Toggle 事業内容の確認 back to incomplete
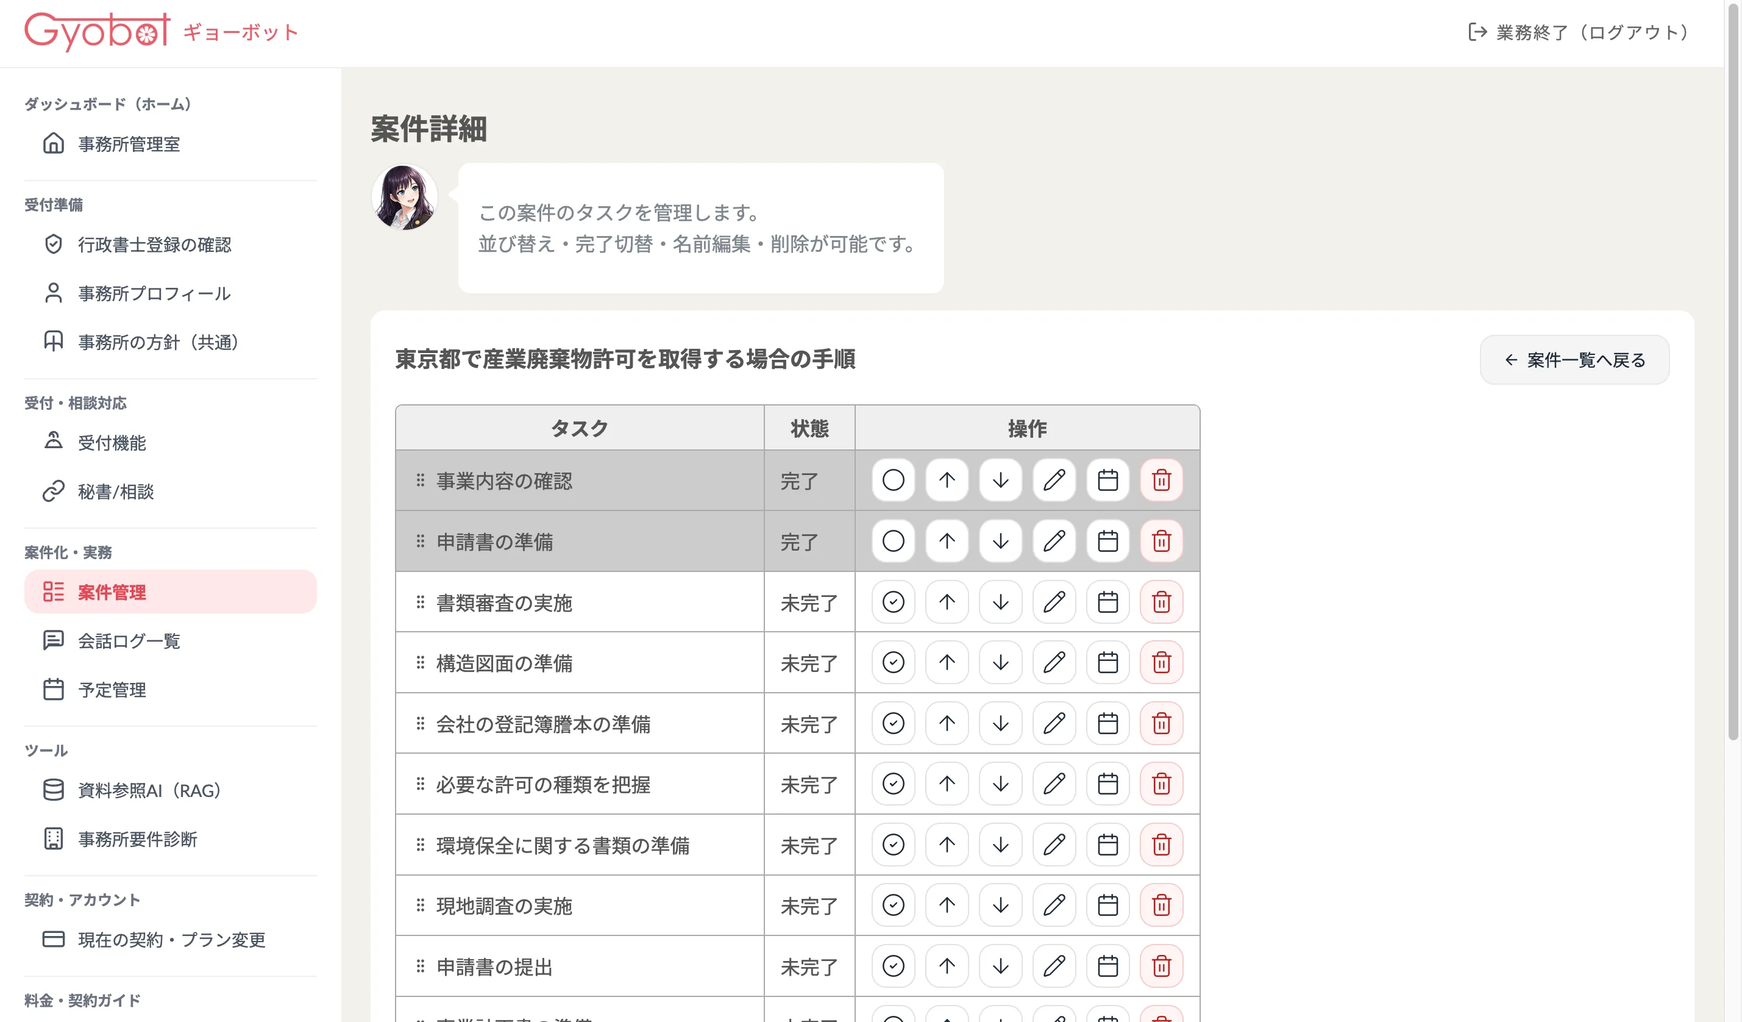This screenshot has width=1742, height=1022. (893, 481)
